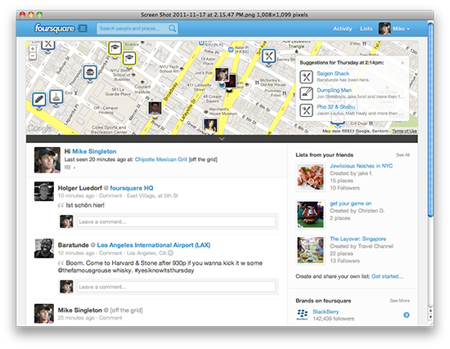The image size is (450, 349).
Task: Select the map pin beside the bakery pin
Action: pyautogui.click(x=56, y=97)
